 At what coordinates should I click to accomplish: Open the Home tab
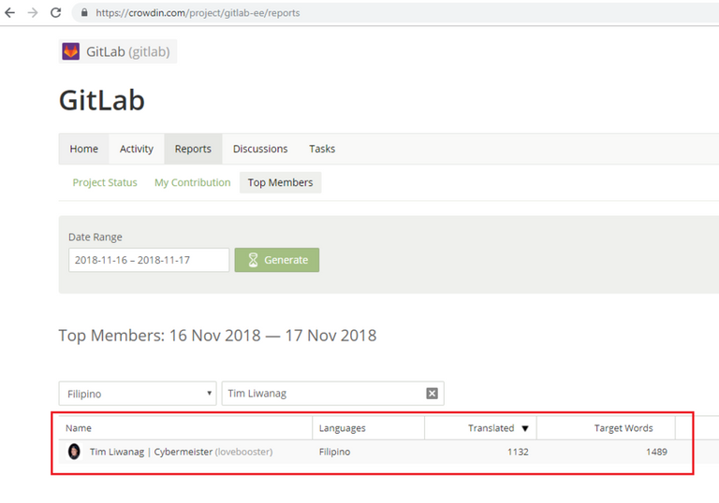84,149
